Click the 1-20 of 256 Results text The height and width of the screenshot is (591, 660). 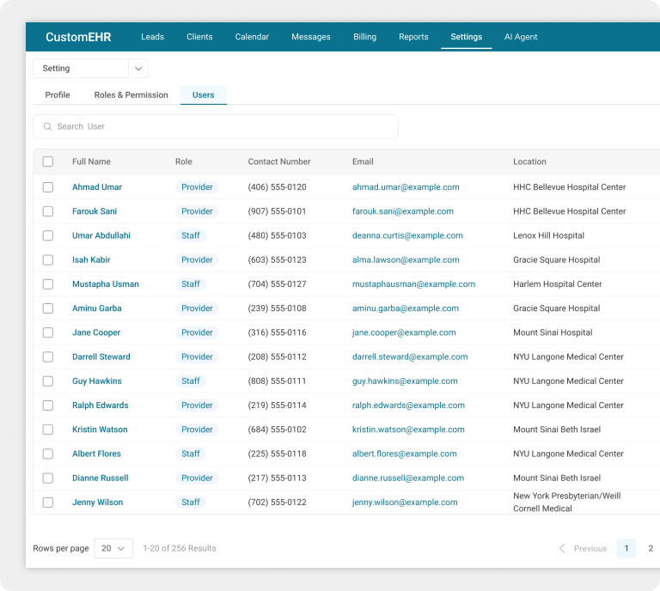tap(180, 549)
